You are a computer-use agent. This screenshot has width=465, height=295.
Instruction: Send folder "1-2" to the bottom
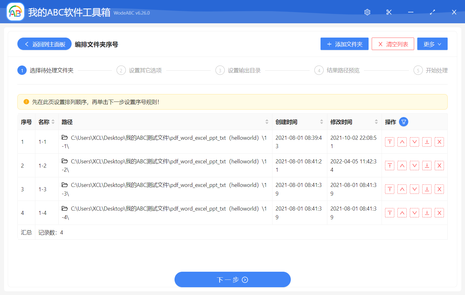[x=427, y=165]
